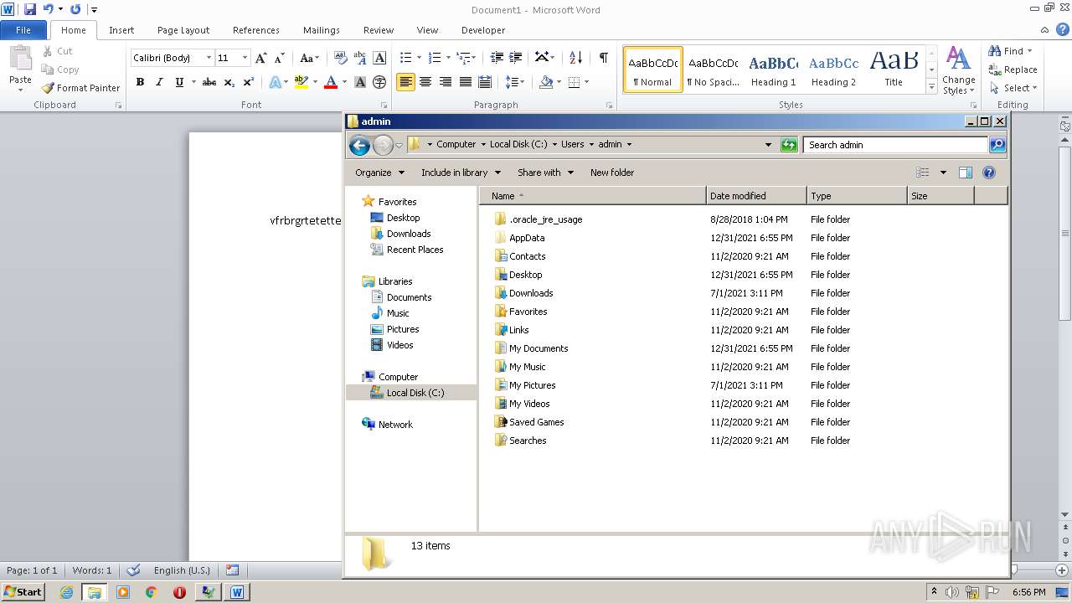Toggle Center alignment button

(x=425, y=82)
